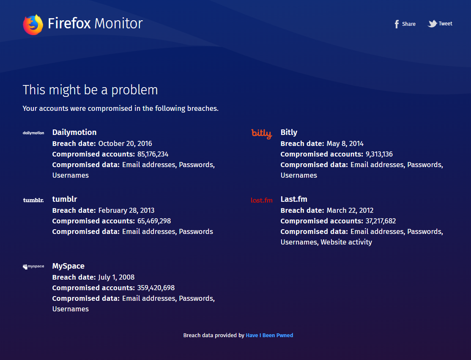
Task: Click the Last.fm breach heading
Action: 294,199
